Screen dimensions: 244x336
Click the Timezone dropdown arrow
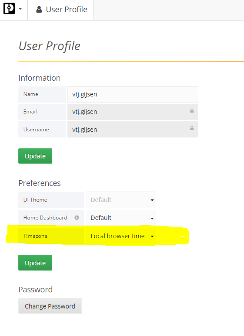(x=152, y=237)
